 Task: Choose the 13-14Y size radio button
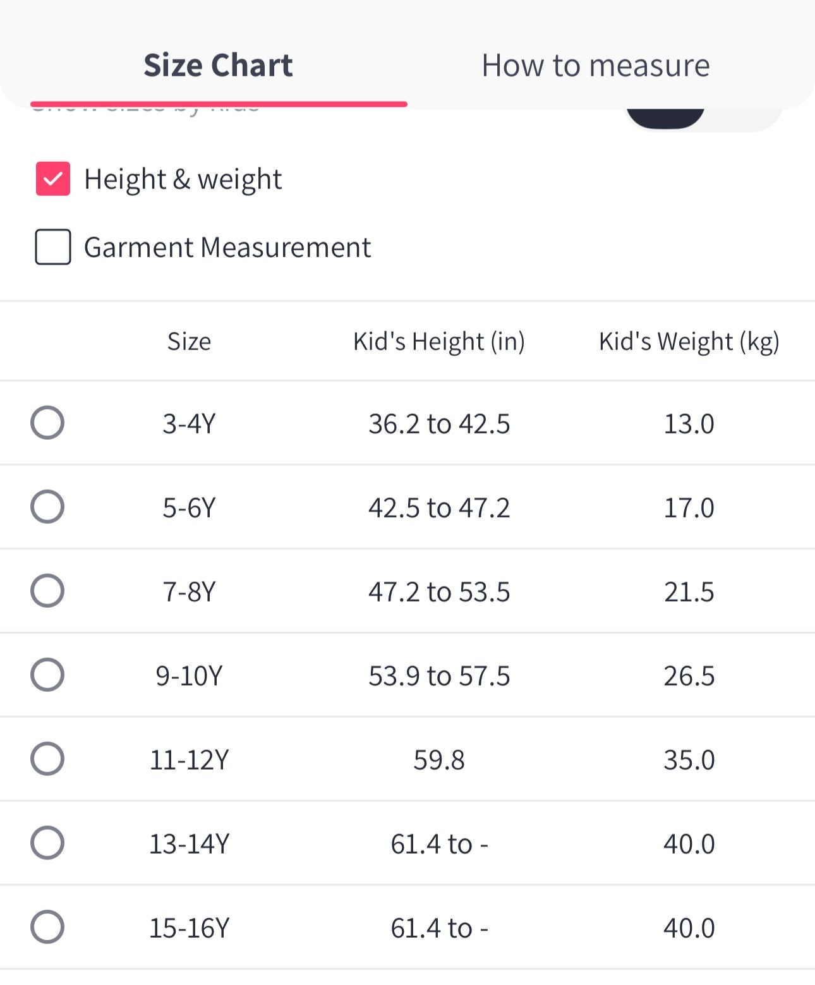(x=47, y=843)
